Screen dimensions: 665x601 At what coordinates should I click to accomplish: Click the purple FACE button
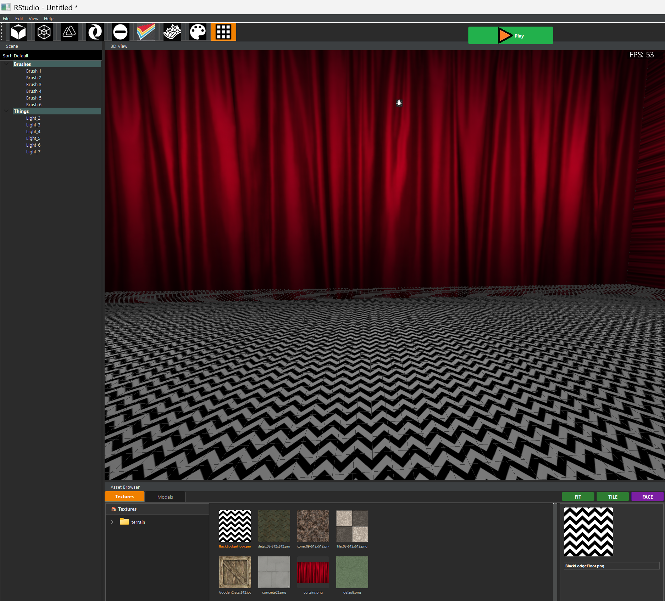click(x=647, y=497)
